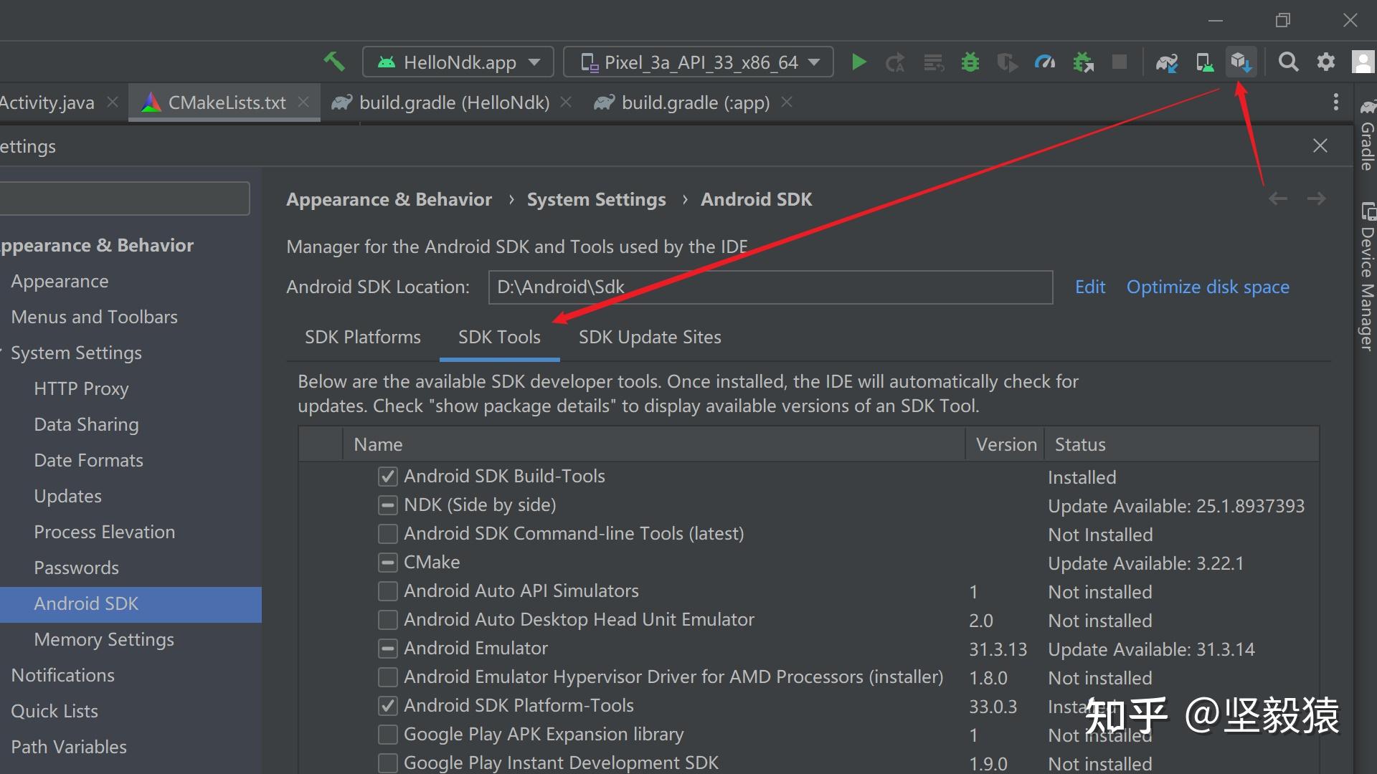This screenshot has height=774, width=1377.
Task: Click the Optimize disk space link
Action: (1207, 287)
